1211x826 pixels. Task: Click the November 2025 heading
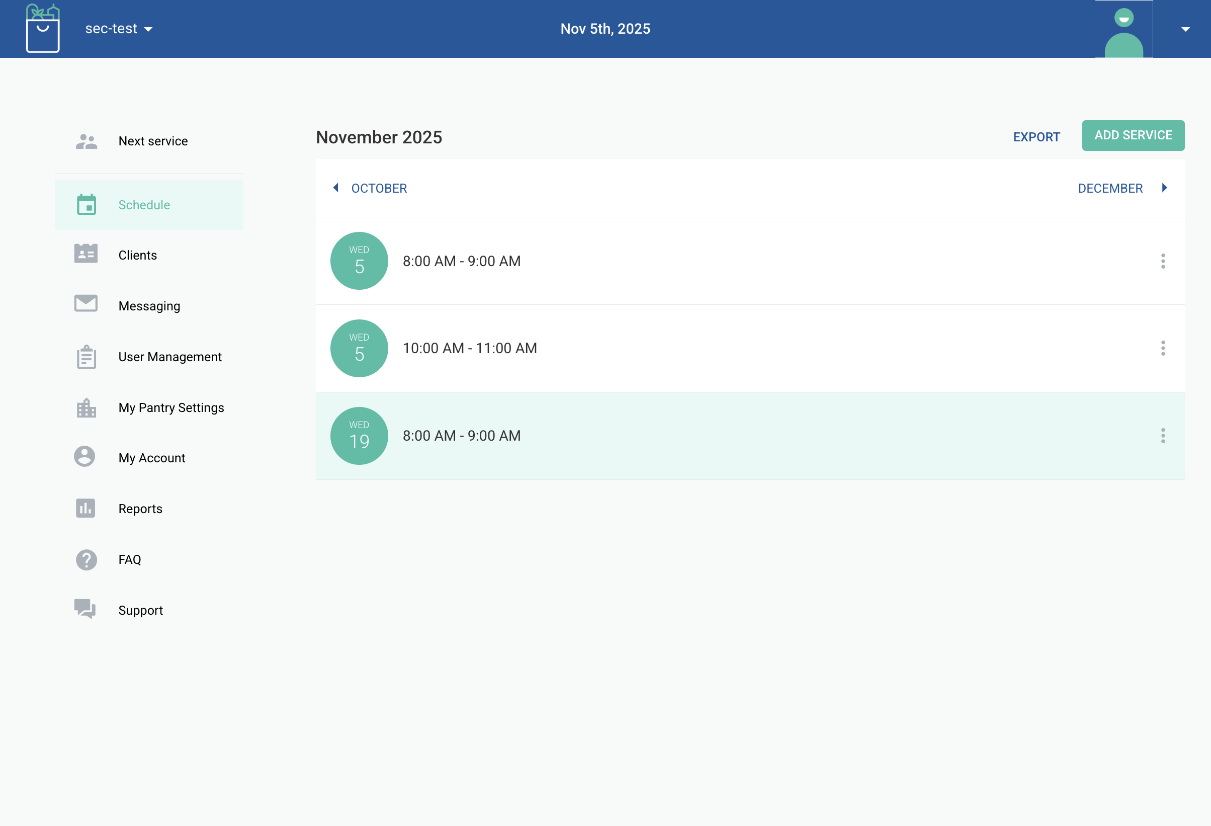379,137
